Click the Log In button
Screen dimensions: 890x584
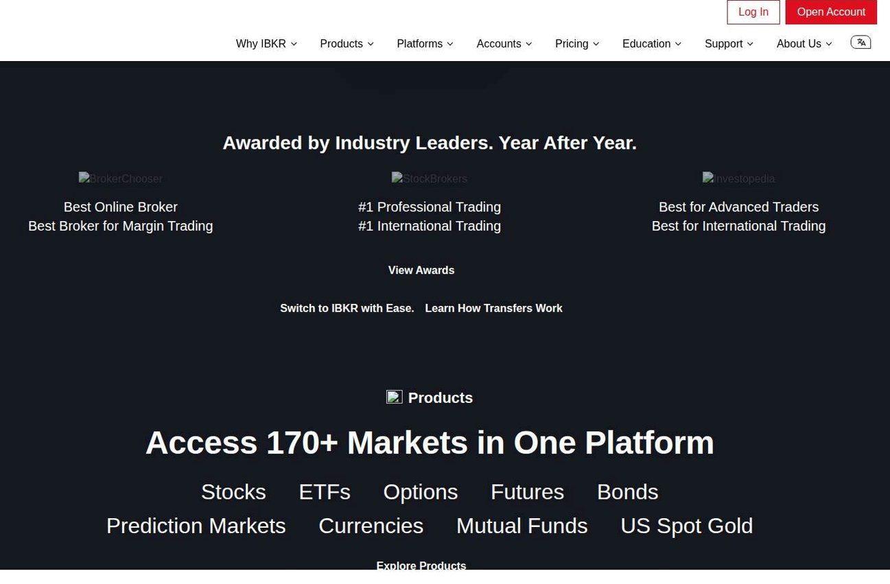click(x=753, y=12)
